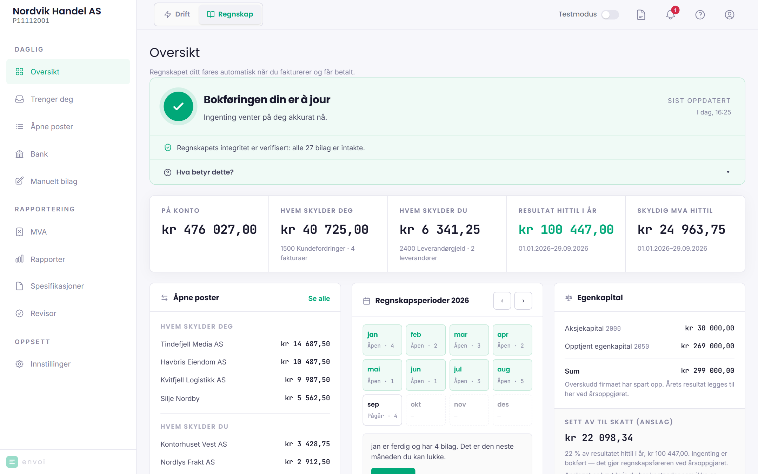The width and height of the screenshot is (758, 474).
Task: Click the Regnskapsperioder calendar icon
Action: 366,301
